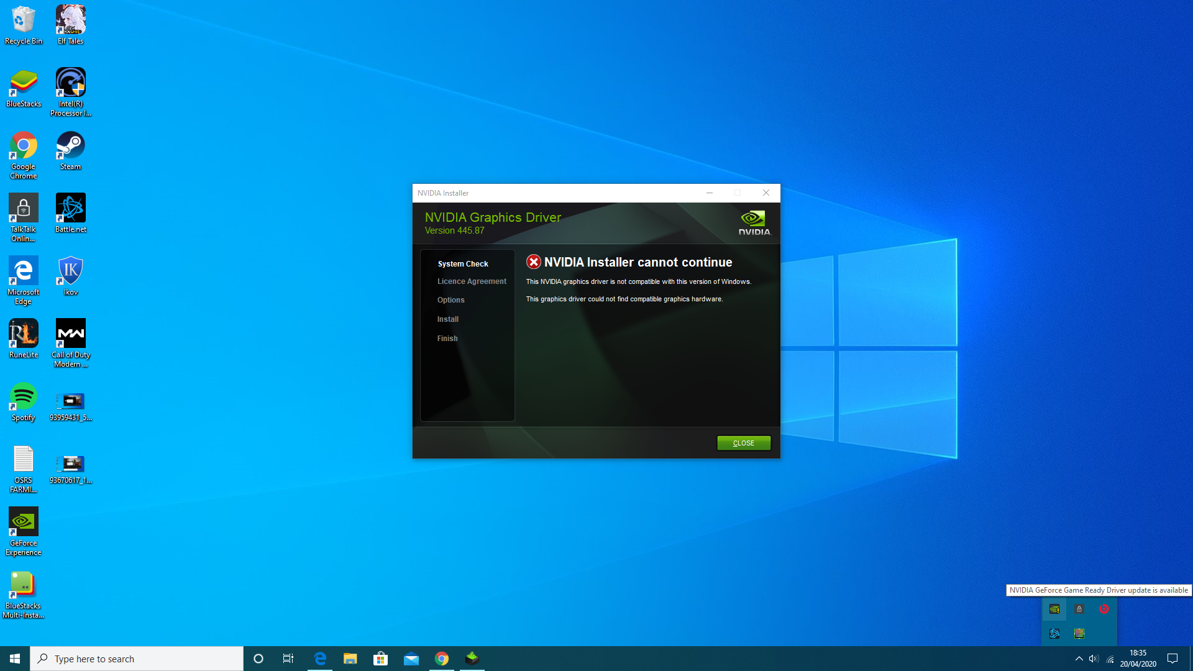Launch BlueStacks emulator

tap(24, 86)
